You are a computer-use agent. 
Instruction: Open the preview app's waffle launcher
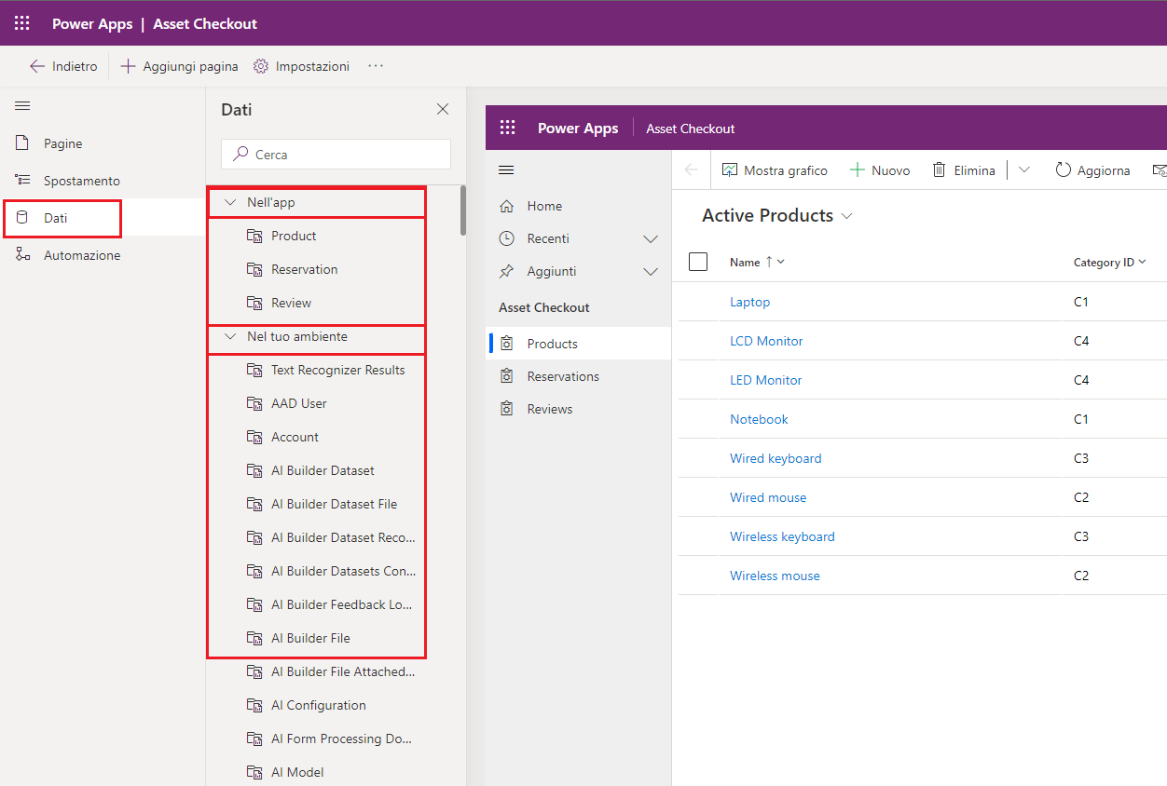(508, 129)
